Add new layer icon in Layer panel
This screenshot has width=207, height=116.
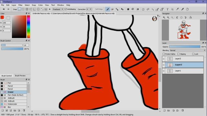tap(164, 110)
